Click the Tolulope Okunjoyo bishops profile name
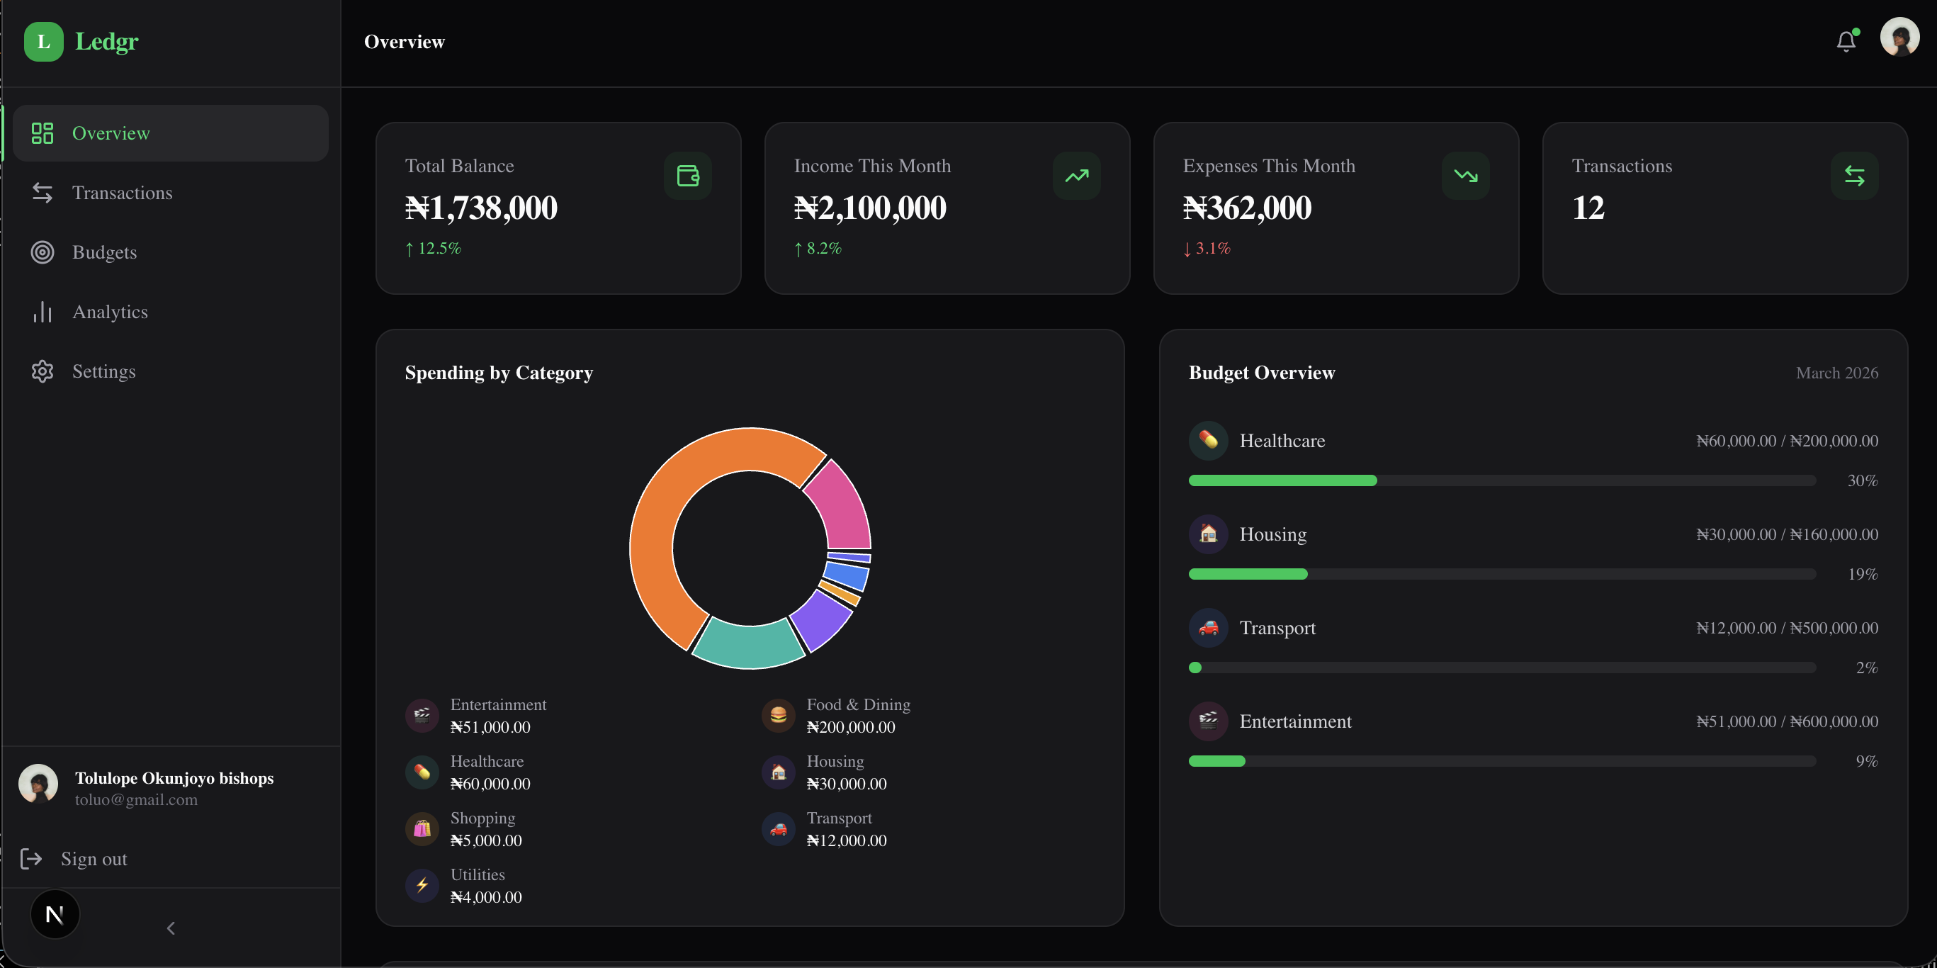Screen dimensions: 1937x968 click(174, 777)
